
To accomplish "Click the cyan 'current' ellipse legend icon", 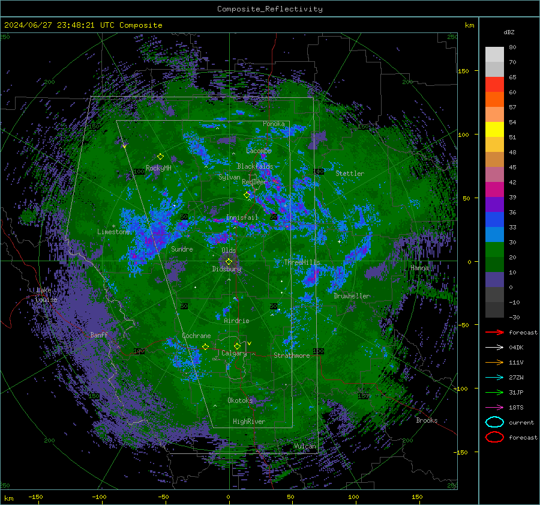I will coord(494,422).
